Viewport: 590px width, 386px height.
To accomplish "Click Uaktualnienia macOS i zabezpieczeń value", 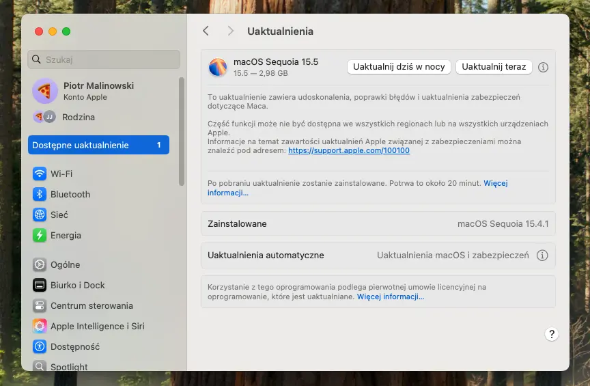I will [x=453, y=256].
